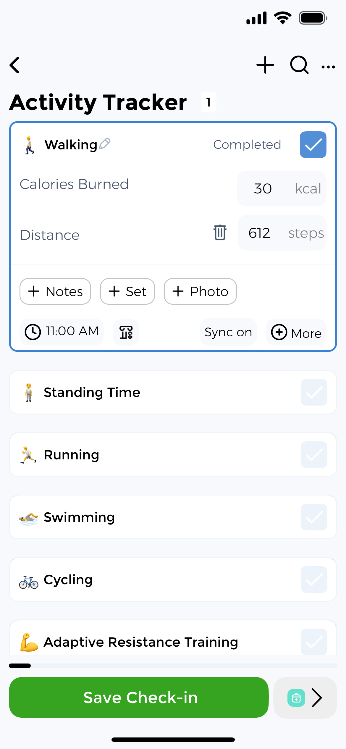Tap the teal calendar icon button
The height and width of the screenshot is (749, 346).
(296, 698)
